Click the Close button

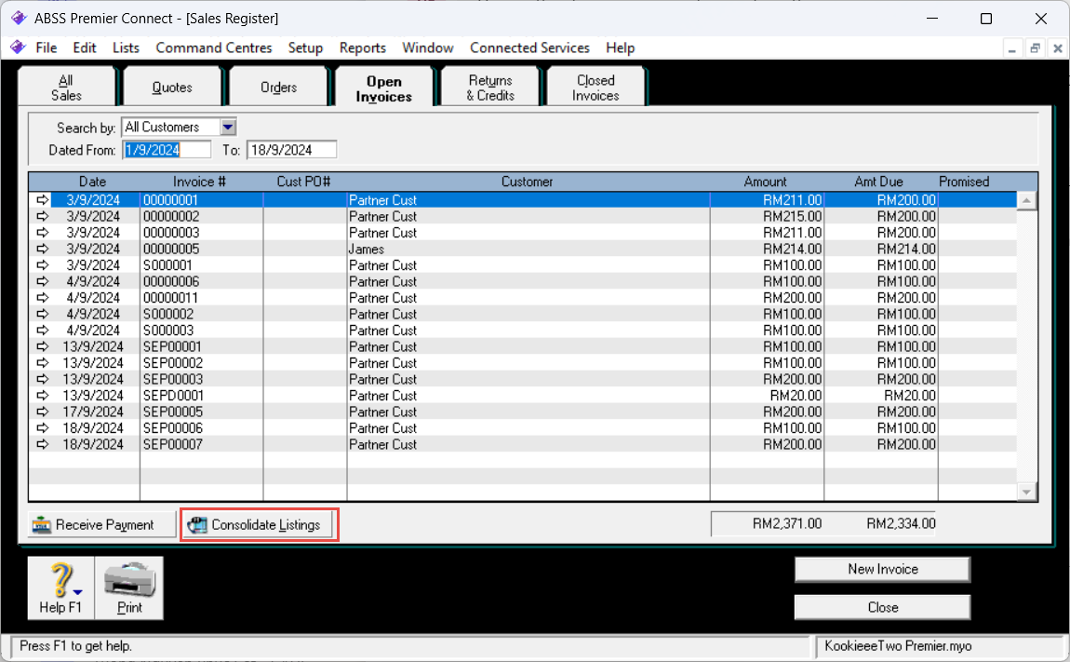point(882,607)
